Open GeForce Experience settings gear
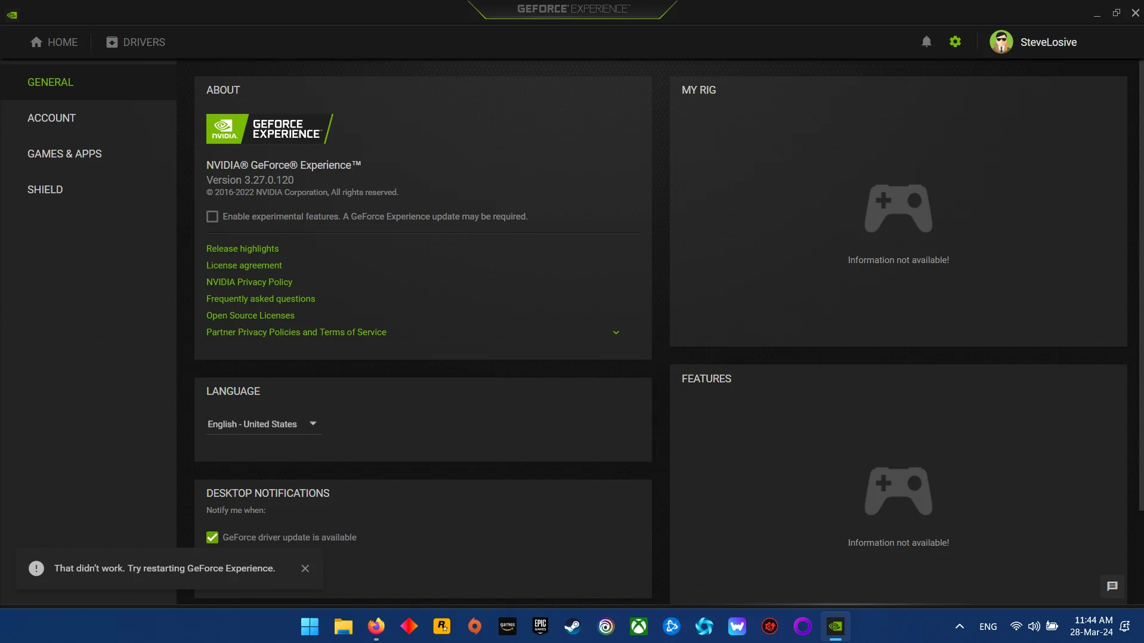Screen dimensions: 1144x643 click(x=954, y=42)
